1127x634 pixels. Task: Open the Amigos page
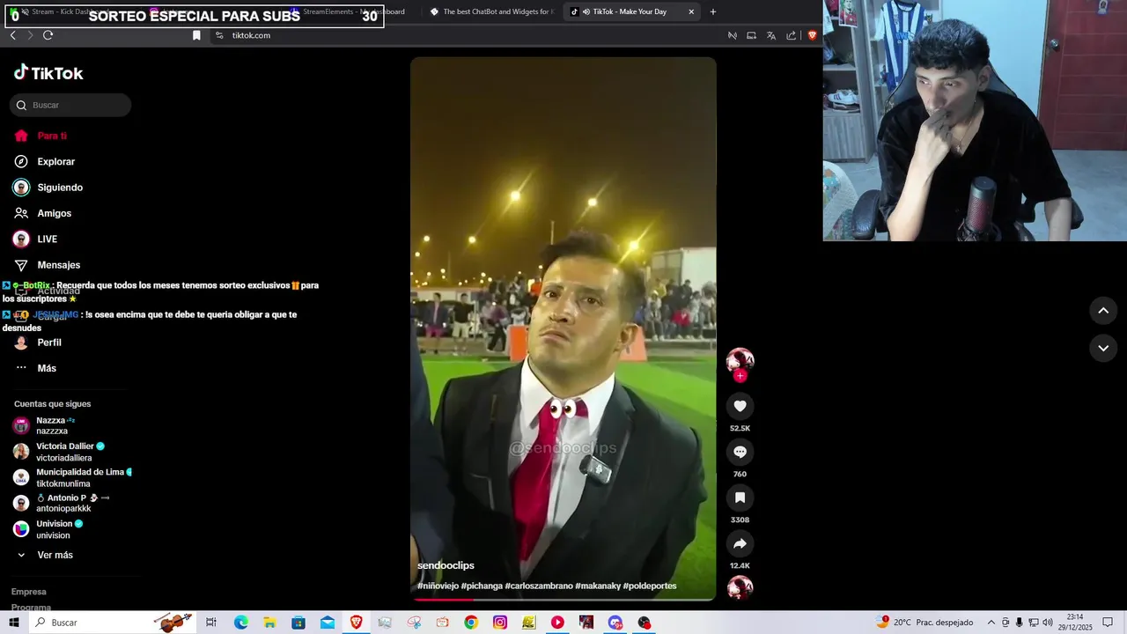point(54,213)
